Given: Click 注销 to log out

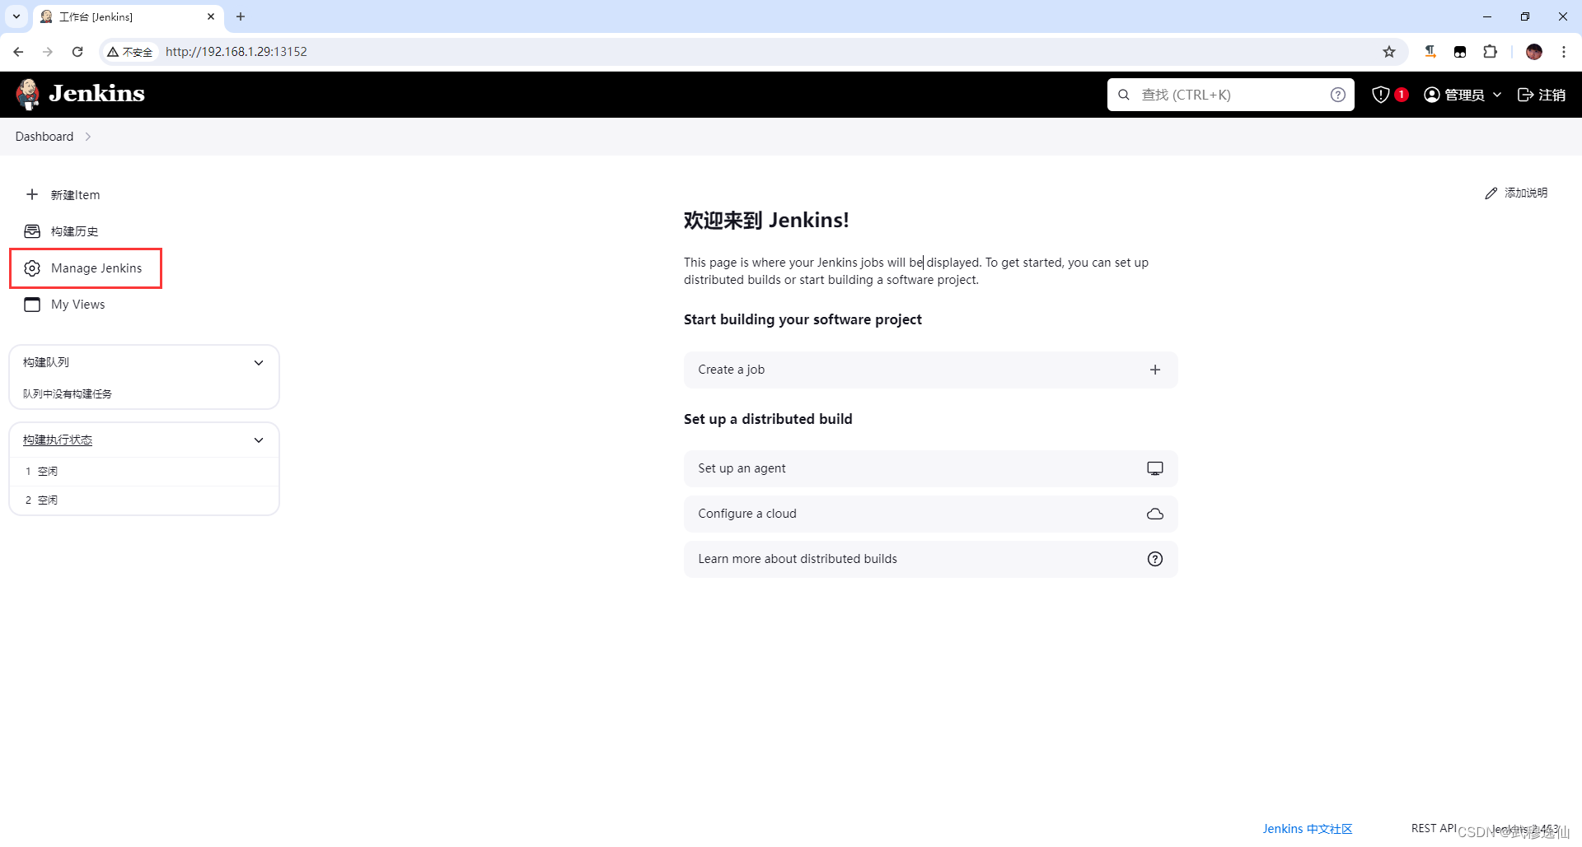Looking at the screenshot, I should click(1542, 94).
